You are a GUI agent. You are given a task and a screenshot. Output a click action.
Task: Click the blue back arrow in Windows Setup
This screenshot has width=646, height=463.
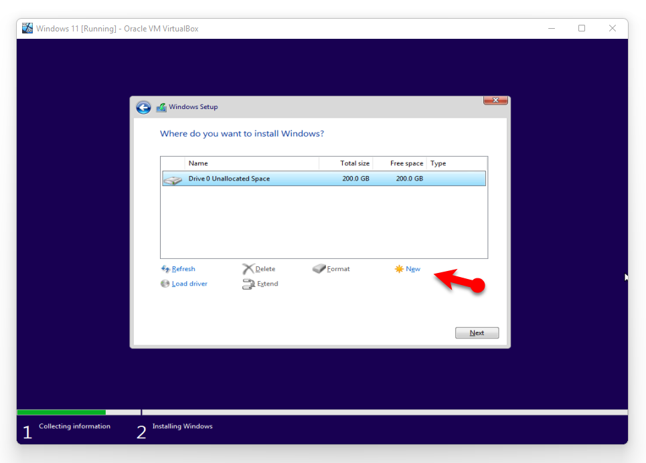[x=143, y=107]
